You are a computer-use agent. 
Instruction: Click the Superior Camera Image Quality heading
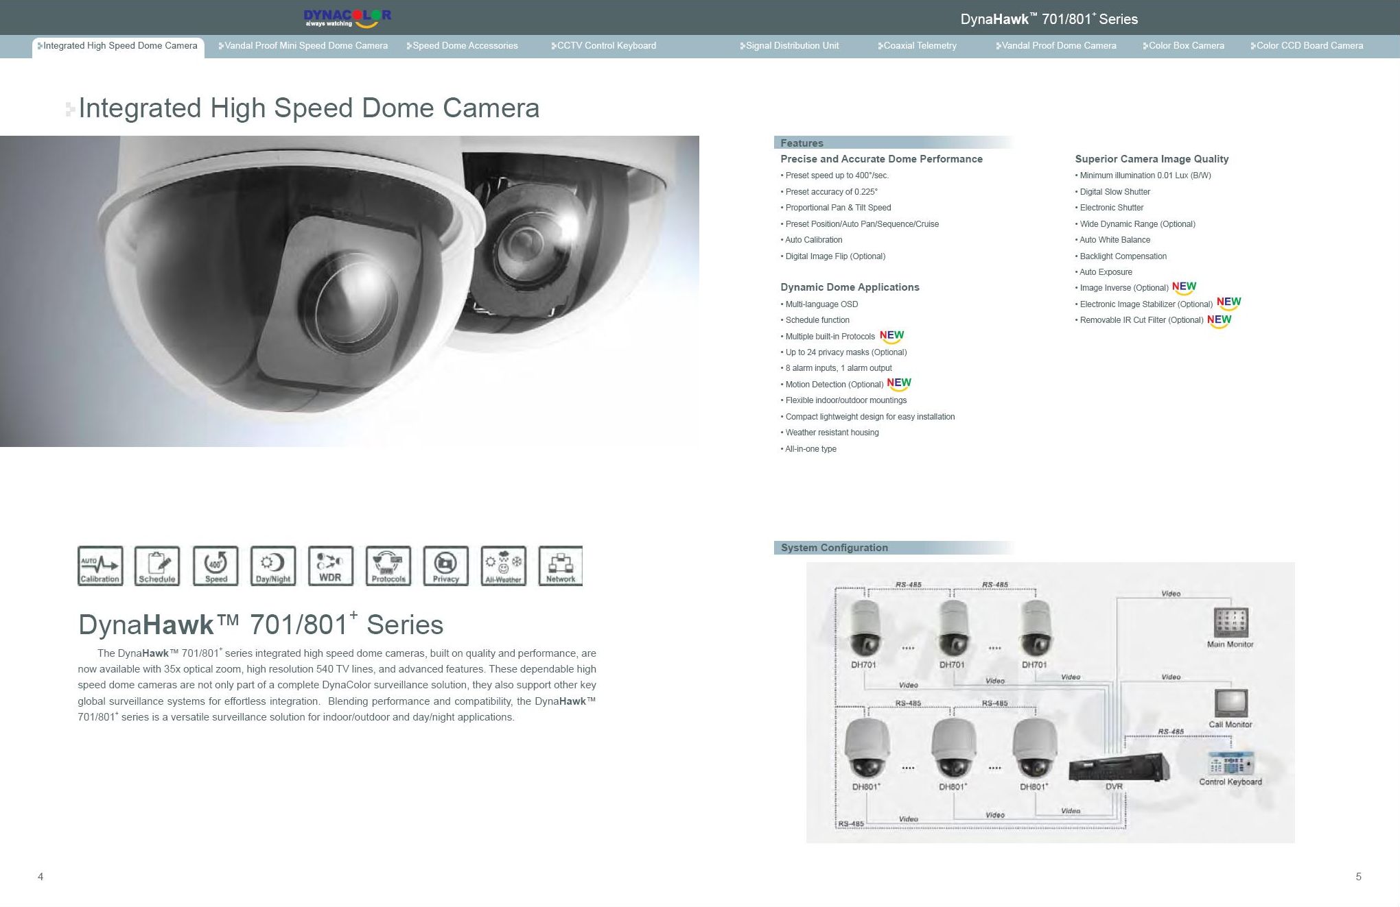[x=1152, y=159]
